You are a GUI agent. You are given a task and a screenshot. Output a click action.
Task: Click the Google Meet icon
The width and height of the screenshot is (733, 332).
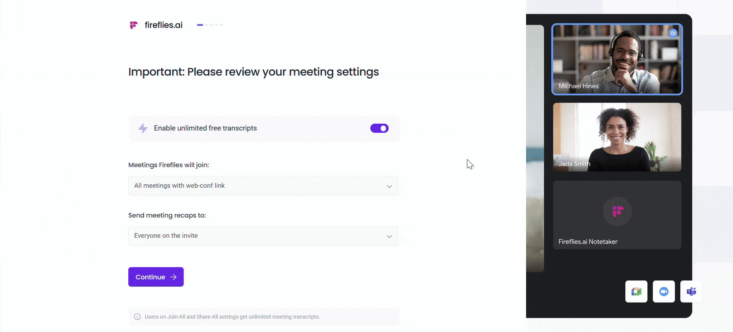pos(636,292)
